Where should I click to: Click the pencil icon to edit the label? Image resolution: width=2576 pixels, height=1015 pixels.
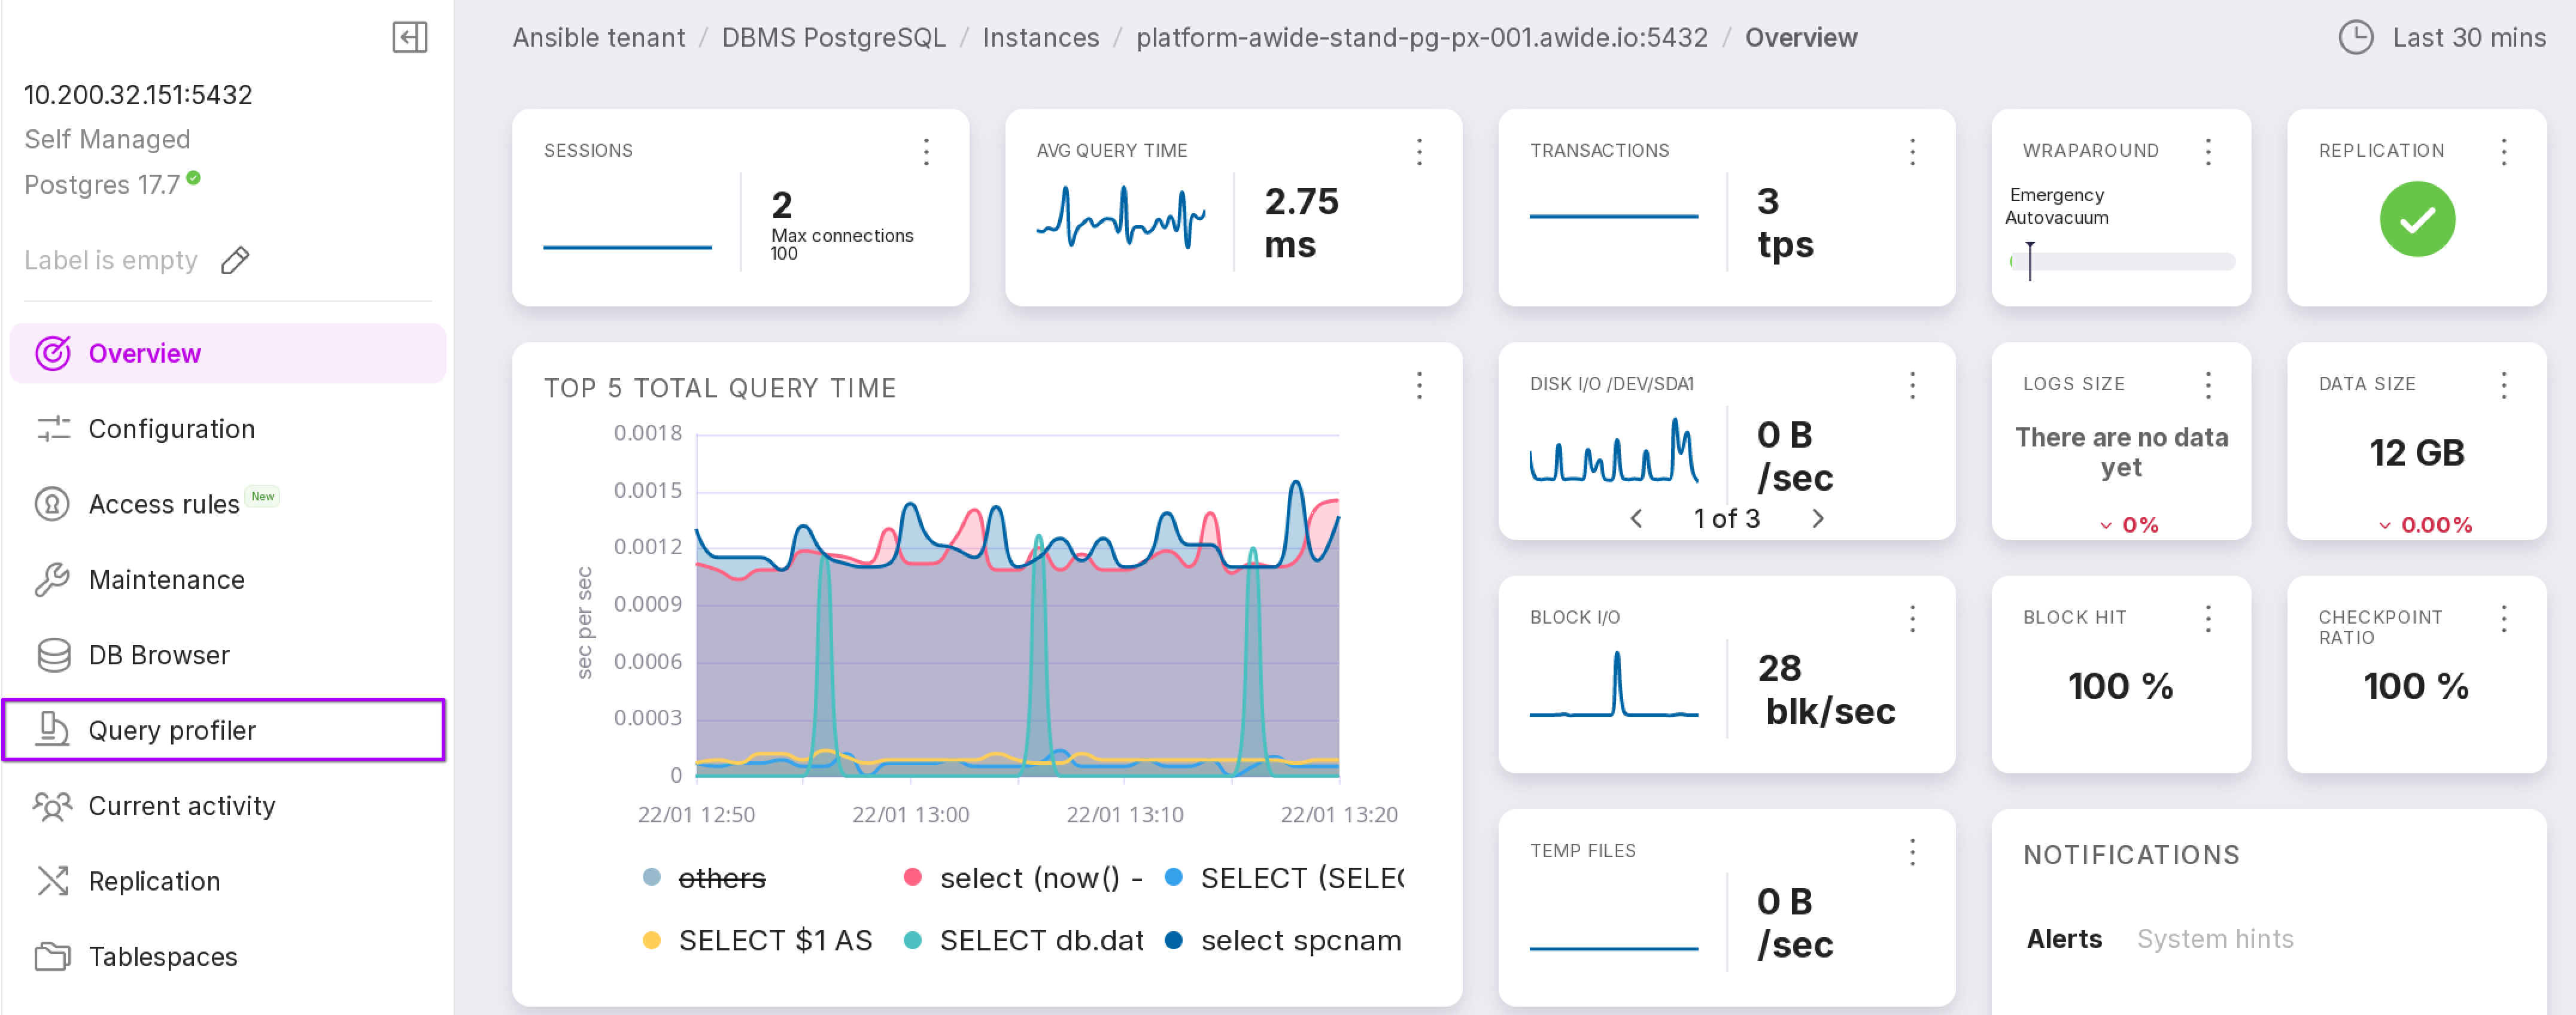point(235,260)
